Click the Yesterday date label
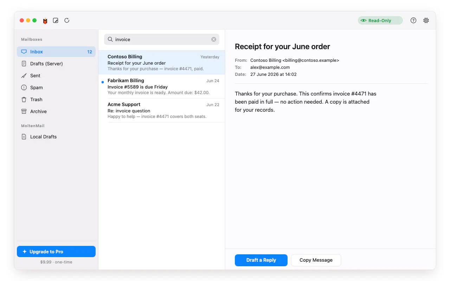The width and height of the screenshot is (450, 281). [x=210, y=57]
